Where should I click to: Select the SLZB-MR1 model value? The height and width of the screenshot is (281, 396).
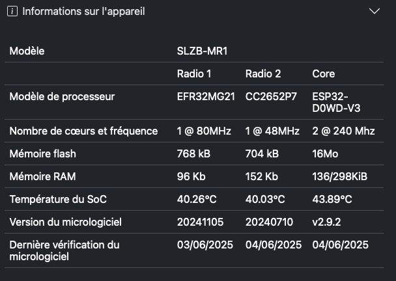pos(202,51)
